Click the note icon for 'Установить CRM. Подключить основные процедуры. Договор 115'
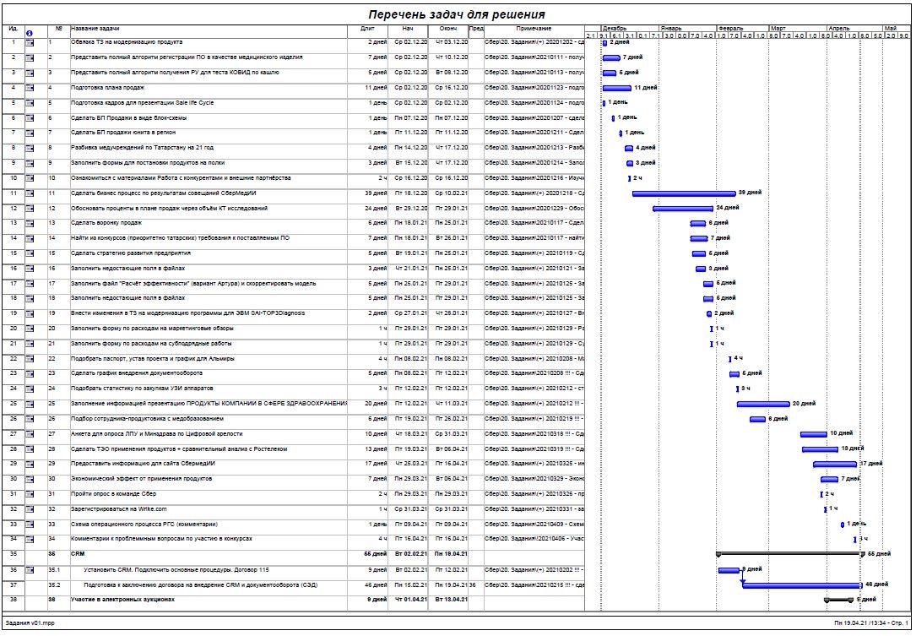916x636 pixels. [x=30, y=570]
